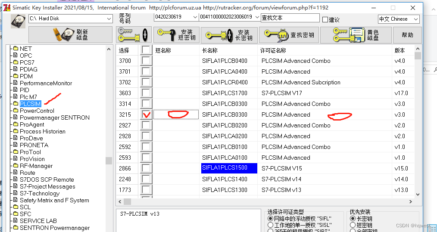Click table horizontal scrollbar left arrow
Viewport: 437px width, 232px height.
coord(120,201)
